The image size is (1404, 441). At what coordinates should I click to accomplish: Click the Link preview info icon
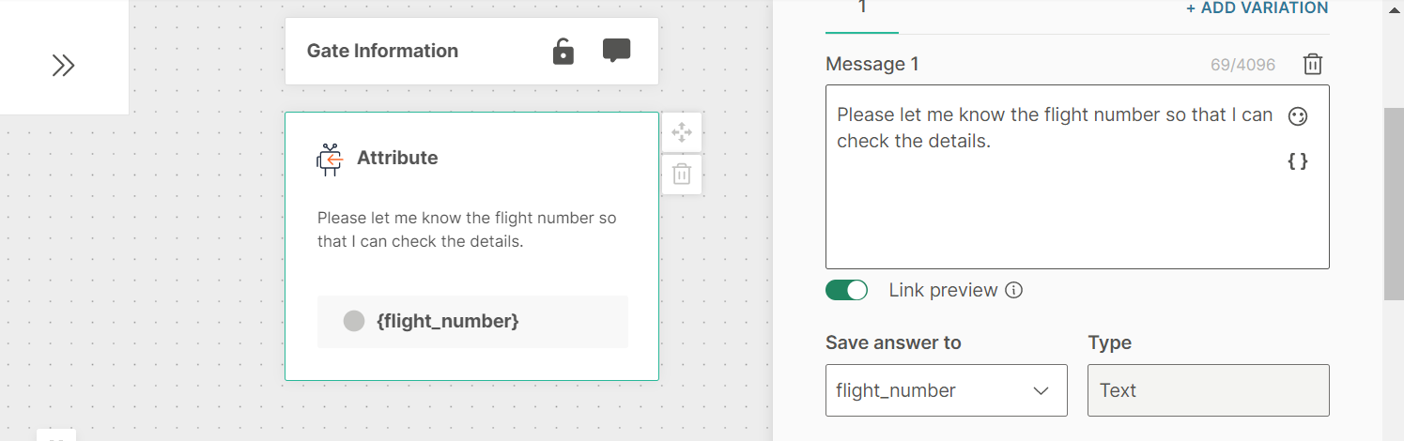(x=1013, y=290)
